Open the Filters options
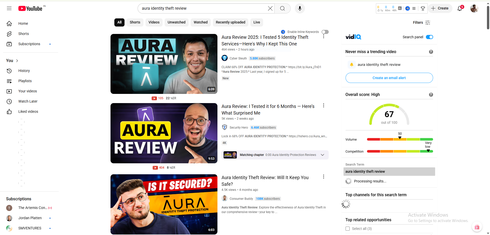The height and width of the screenshot is (235, 490). (422, 22)
